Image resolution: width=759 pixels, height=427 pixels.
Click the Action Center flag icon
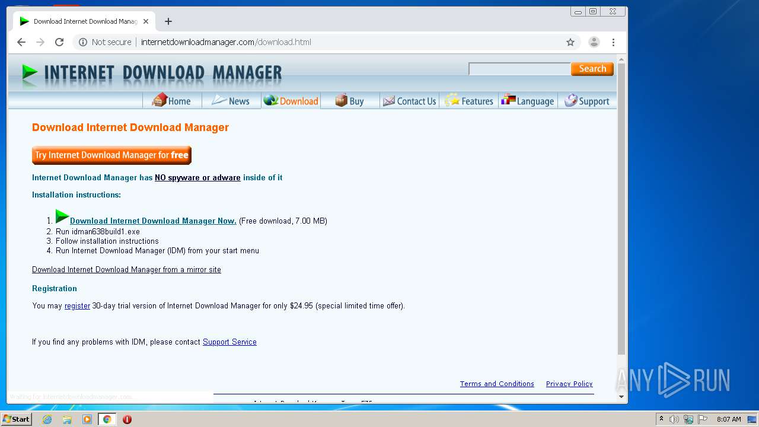(703, 419)
